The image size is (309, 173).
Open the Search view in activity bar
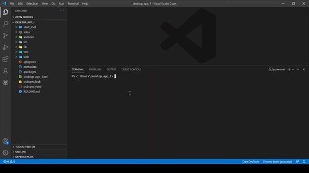point(5,24)
